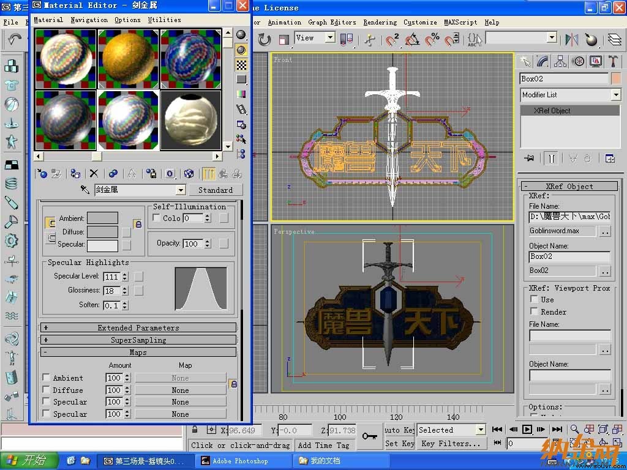Pick material from object eyedropper
The image size is (627, 470).
coord(84,190)
